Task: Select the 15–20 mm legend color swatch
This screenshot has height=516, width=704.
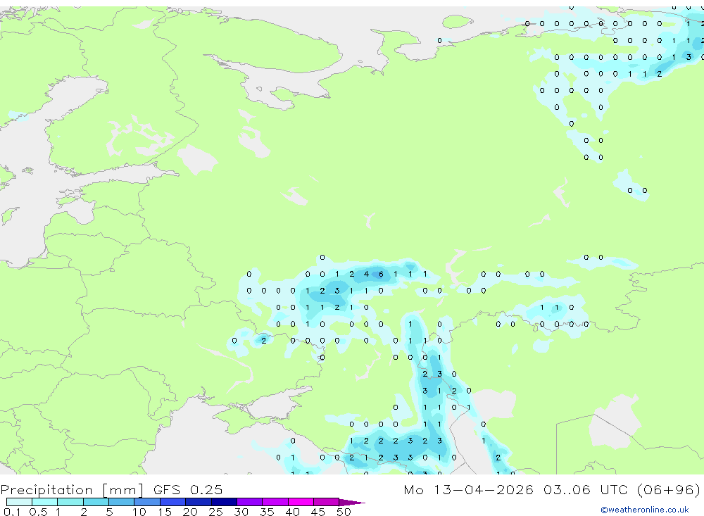Action: pyautogui.click(x=173, y=502)
